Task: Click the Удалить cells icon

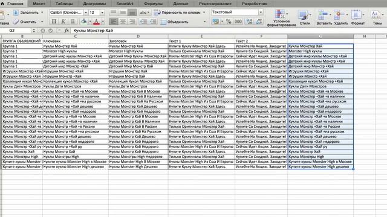Action: (339, 15)
